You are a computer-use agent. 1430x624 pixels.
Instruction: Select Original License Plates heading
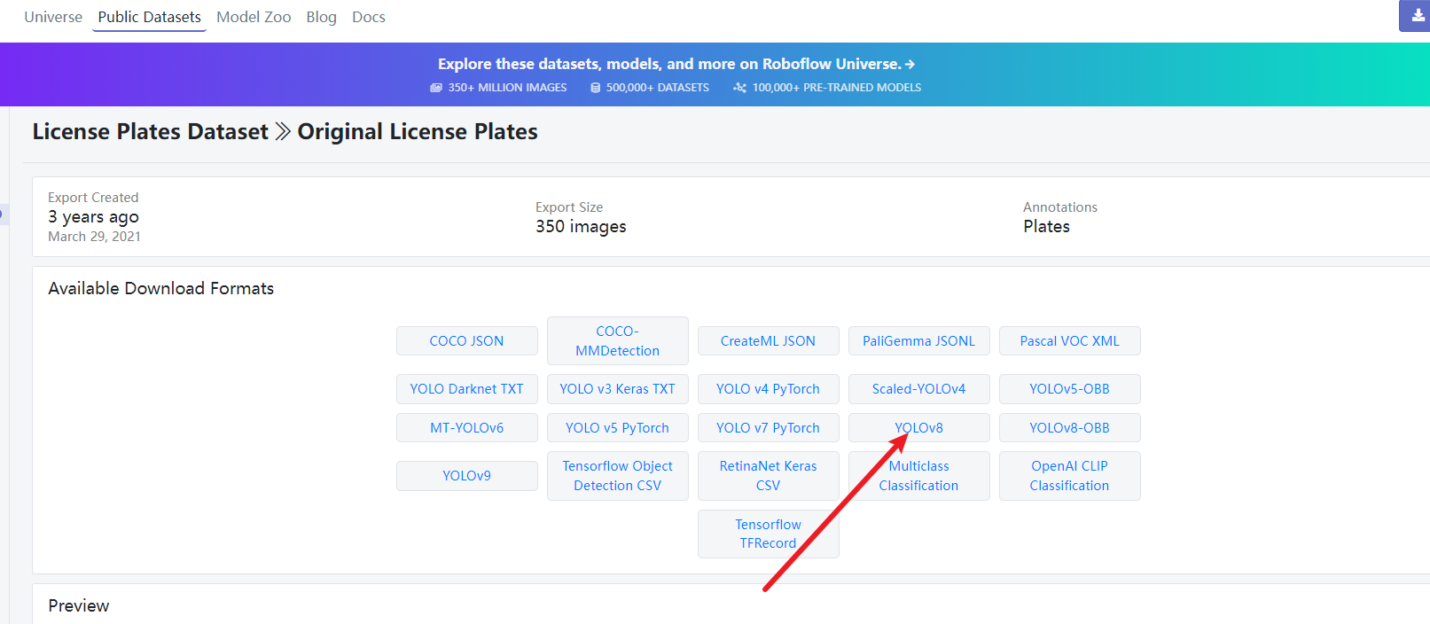coord(418,131)
